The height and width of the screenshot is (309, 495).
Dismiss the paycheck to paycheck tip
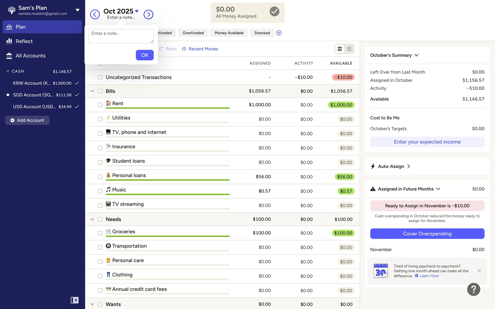click(x=479, y=271)
